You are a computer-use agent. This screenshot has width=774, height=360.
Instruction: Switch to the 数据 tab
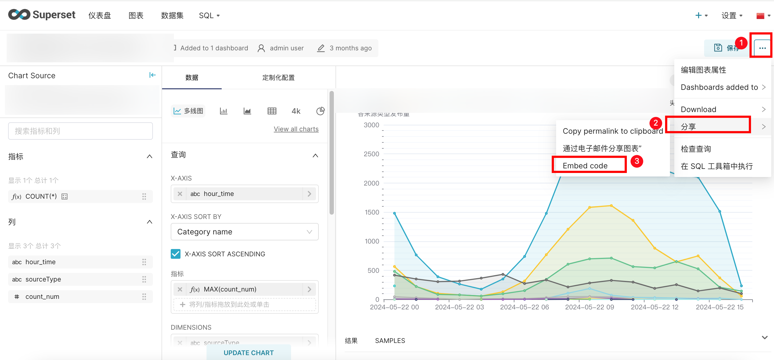[192, 77]
